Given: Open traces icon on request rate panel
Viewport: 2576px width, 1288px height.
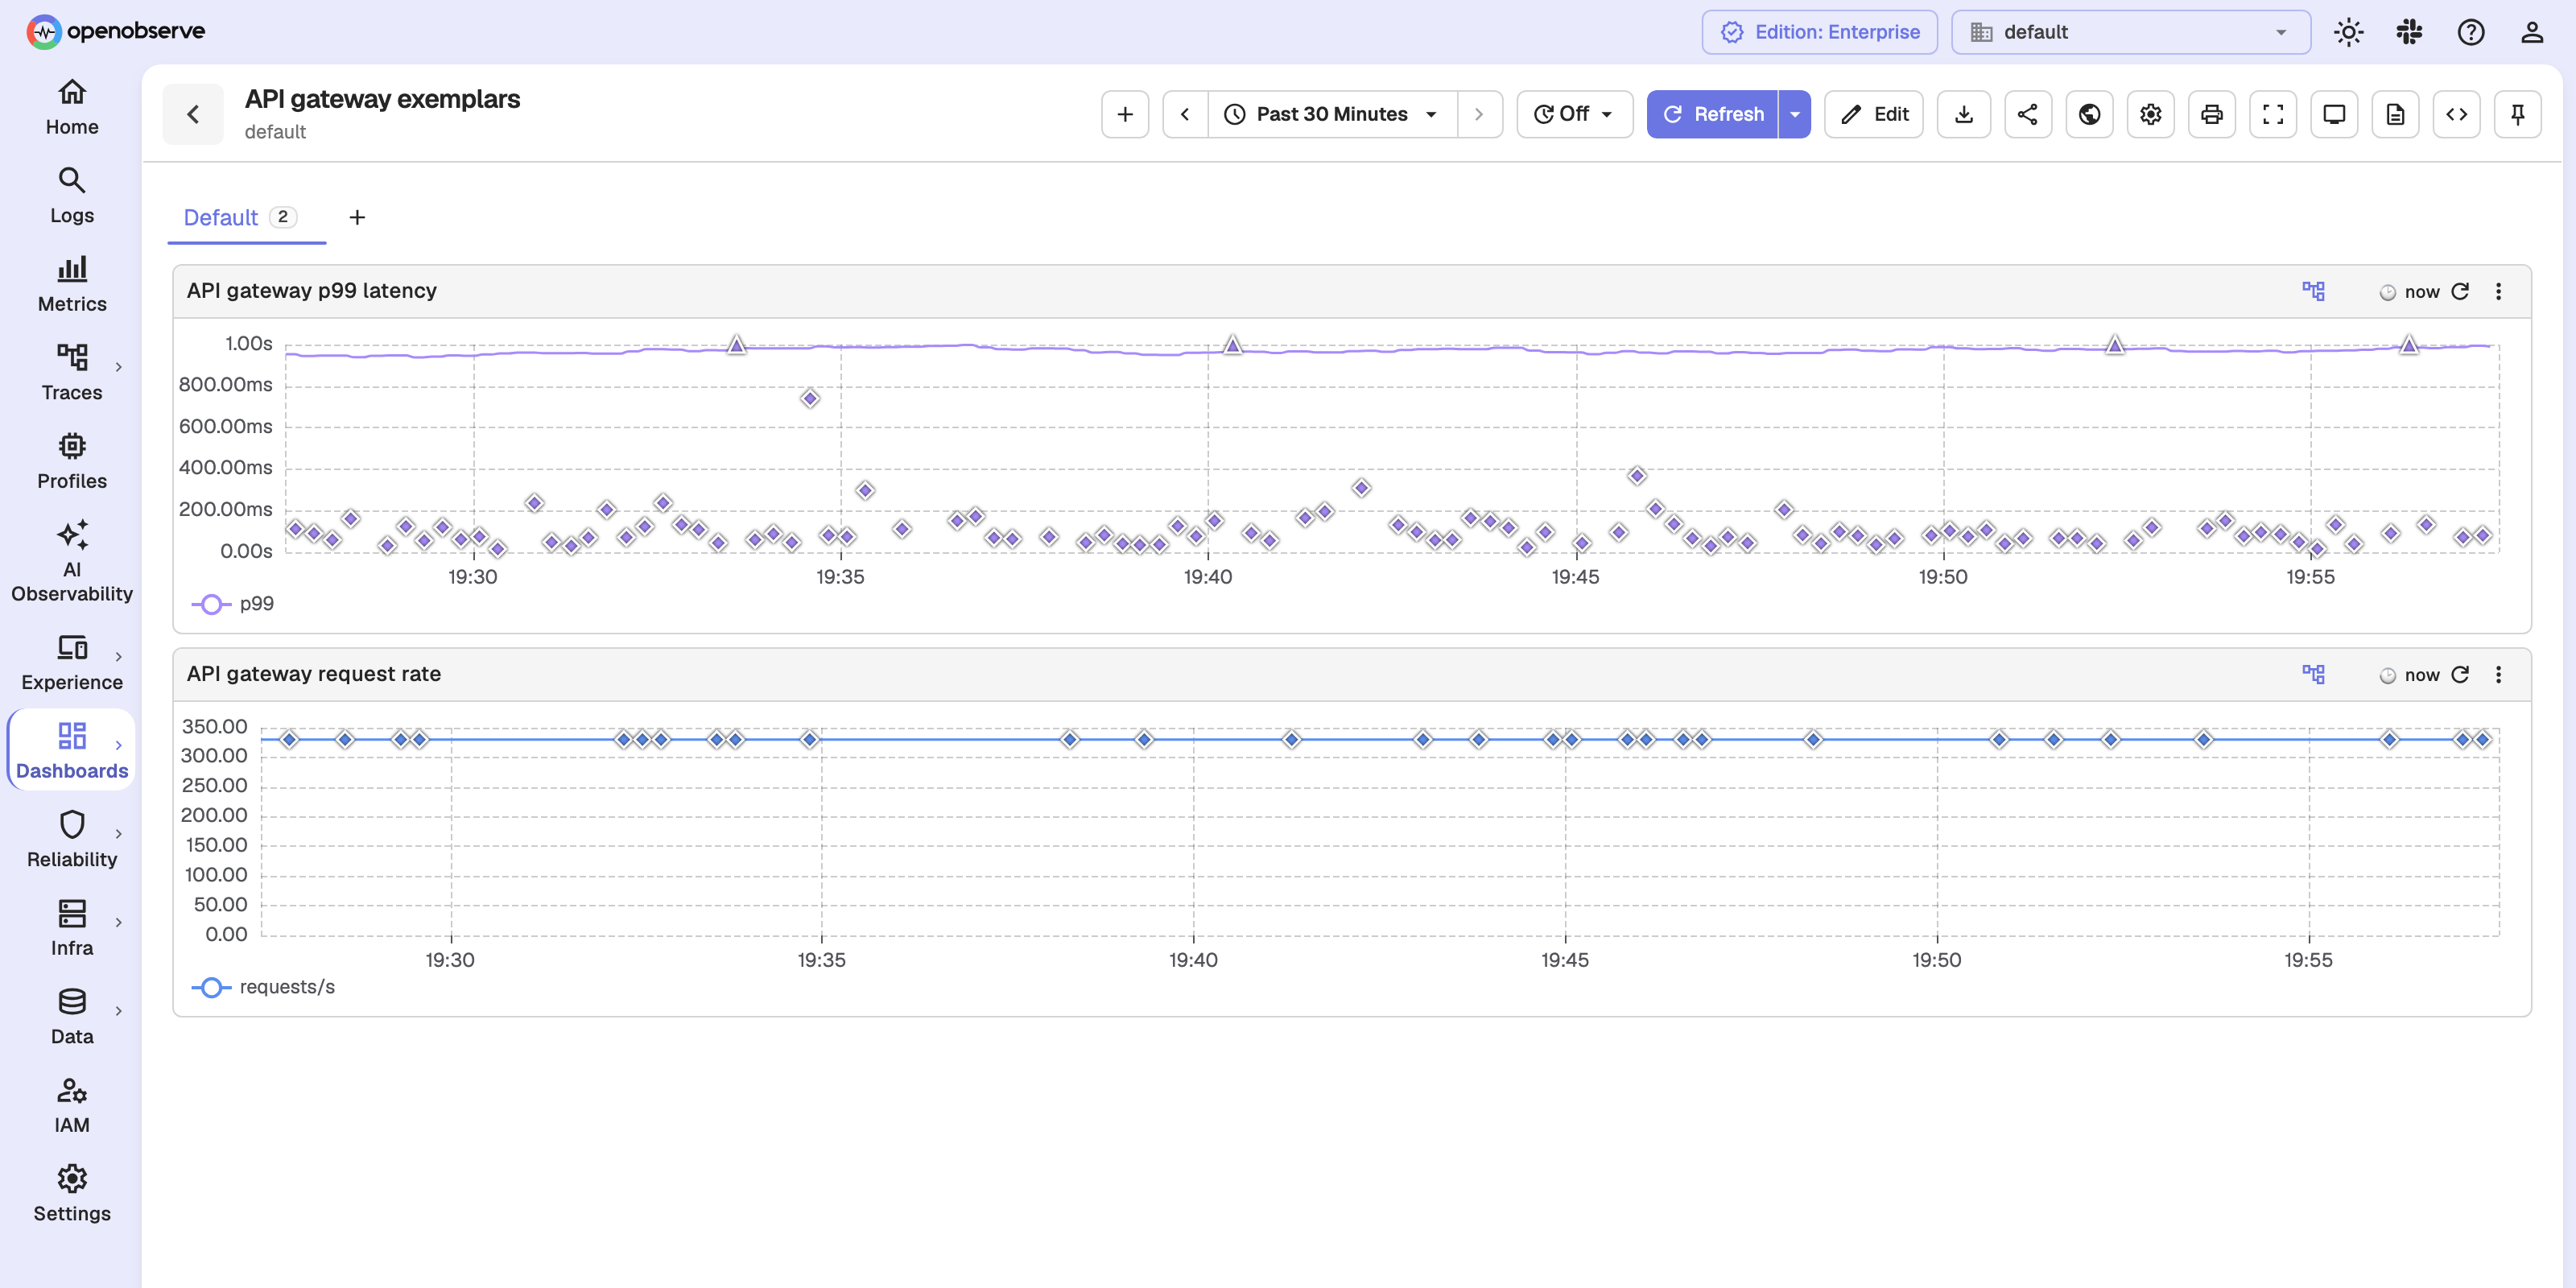Looking at the screenshot, I should tap(2313, 674).
